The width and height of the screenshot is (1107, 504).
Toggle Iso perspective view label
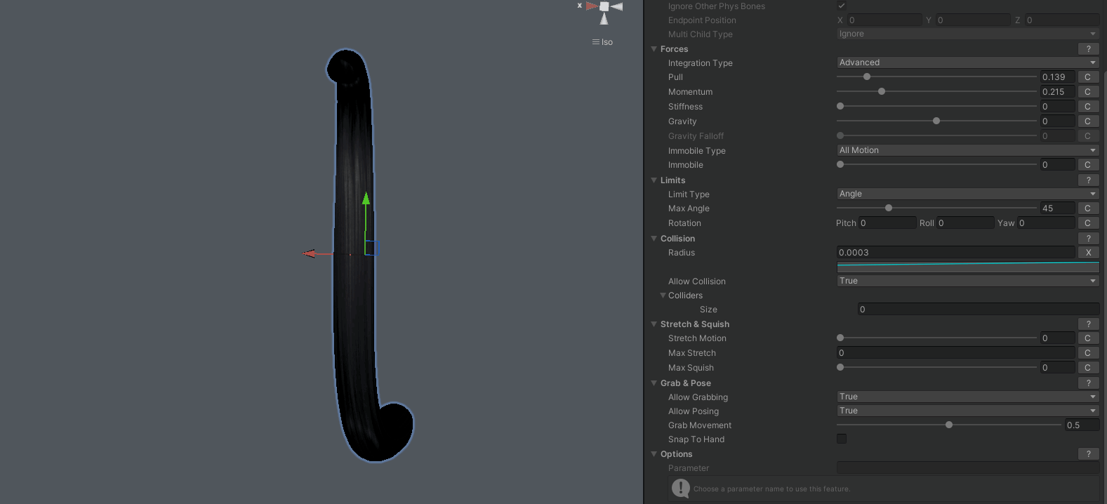click(x=603, y=42)
